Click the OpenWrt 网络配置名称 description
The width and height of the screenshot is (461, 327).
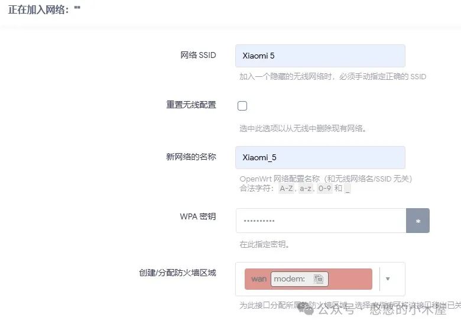tap(326, 179)
